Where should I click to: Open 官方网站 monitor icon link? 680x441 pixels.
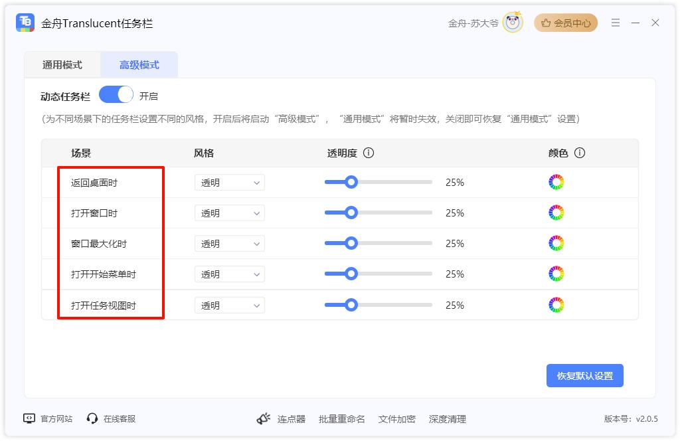coord(29,418)
